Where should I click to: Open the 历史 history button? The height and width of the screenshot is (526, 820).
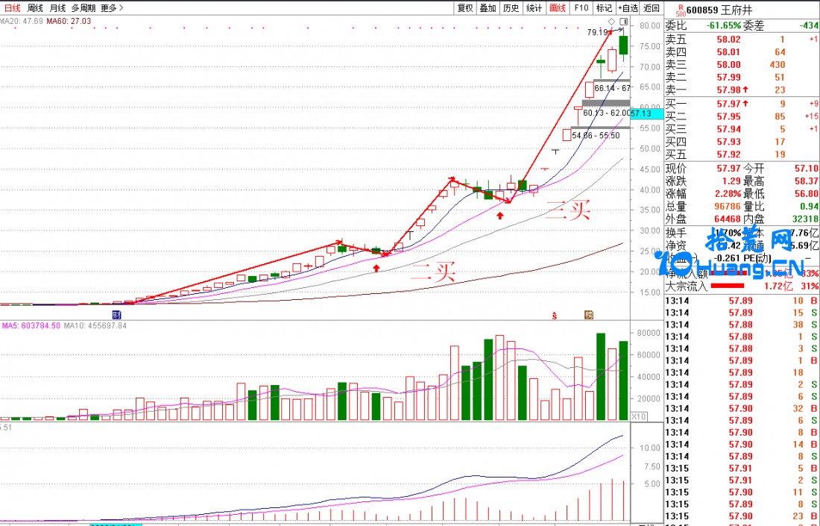coord(511,8)
